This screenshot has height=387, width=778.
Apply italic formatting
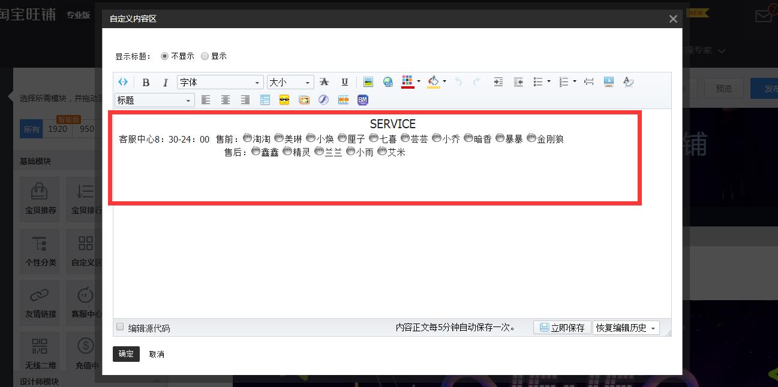pyautogui.click(x=166, y=83)
